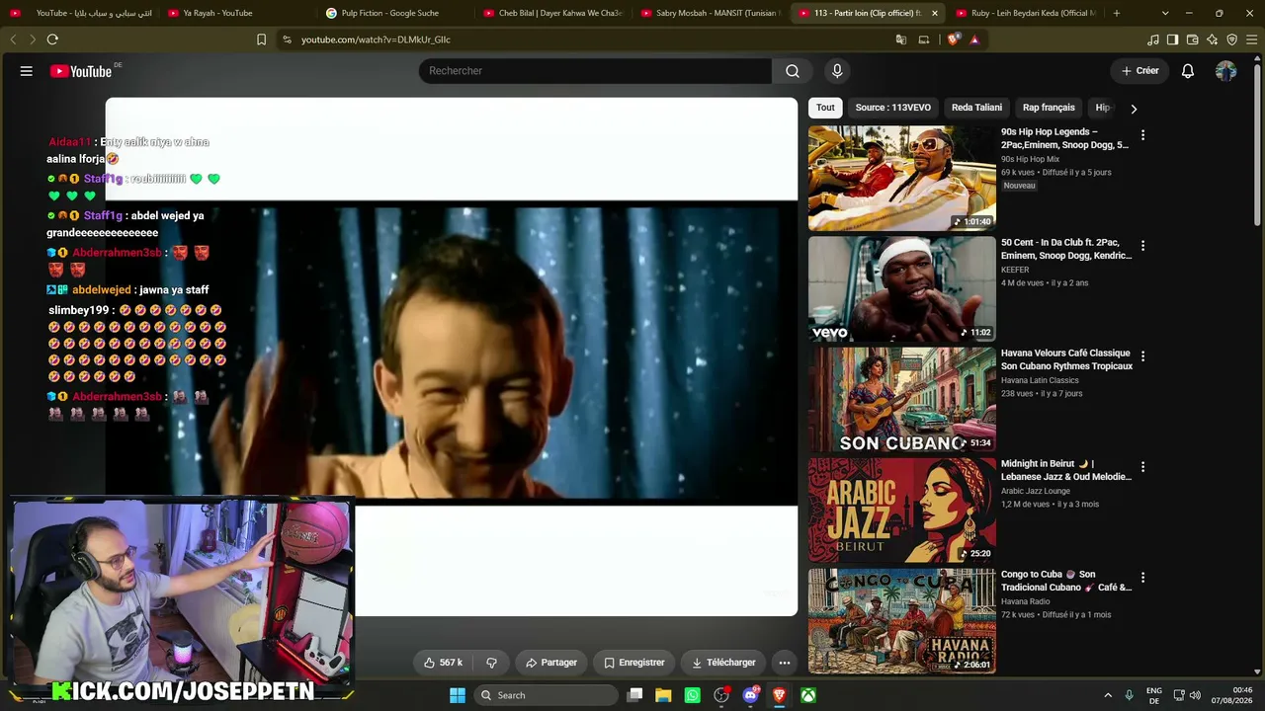Open the Son Cubano video thumbnail
The height and width of the screenshot is (711, 1265).
(902, 399)
